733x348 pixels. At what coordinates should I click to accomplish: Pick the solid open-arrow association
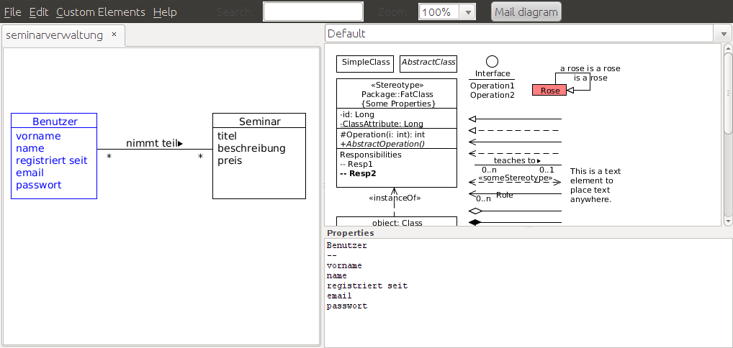tap(515, 142)
